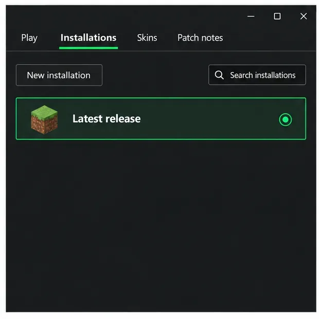Click the Latest release label text
Image resolution: width=319 pixels, height=319 pixels.
tap(107, 119)
